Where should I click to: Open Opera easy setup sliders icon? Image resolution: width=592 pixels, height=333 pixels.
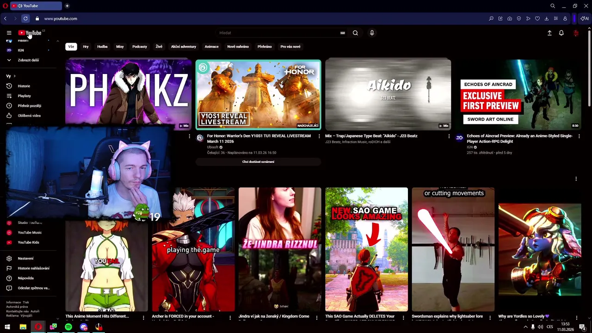pyautogui.click(x=556, y=18)
